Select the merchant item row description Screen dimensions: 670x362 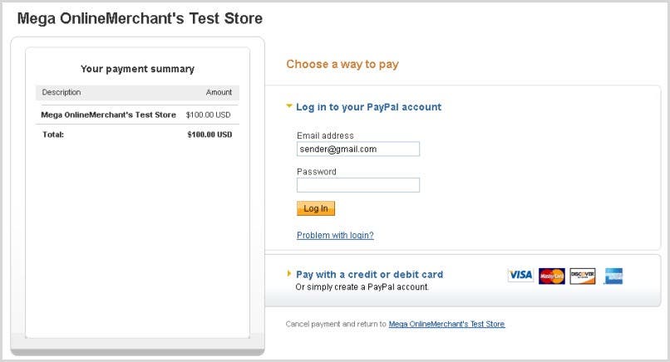coord(108,115)
